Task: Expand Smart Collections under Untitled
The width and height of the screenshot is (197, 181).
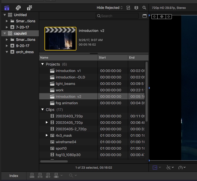Action: pos(7,21)
